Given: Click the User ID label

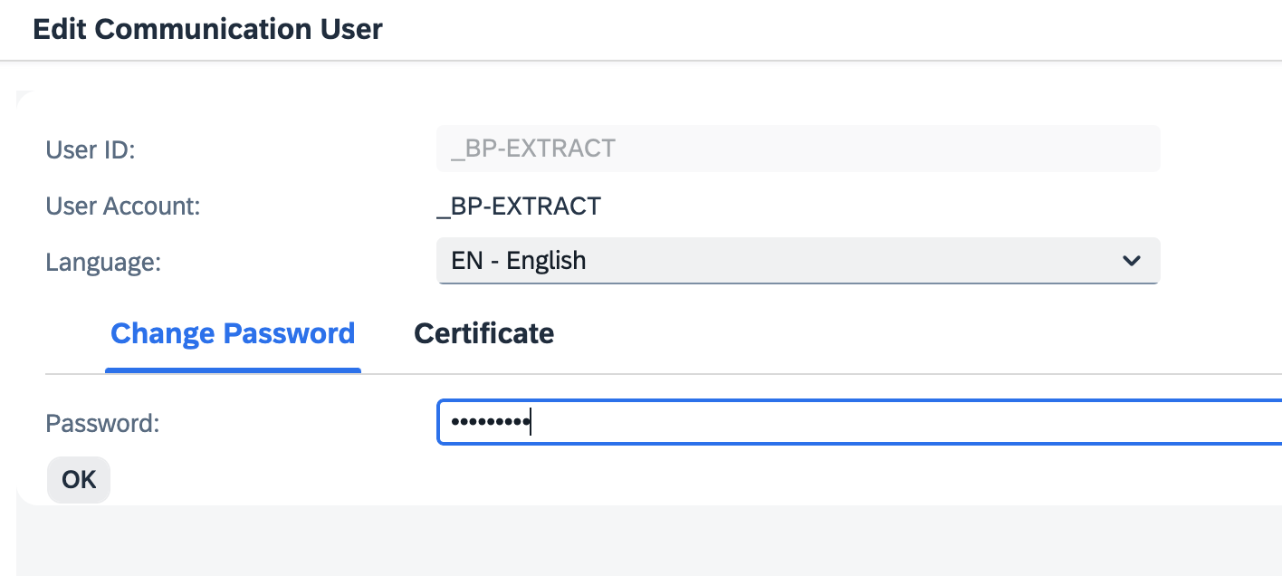Looking at the screenshot, I should pos(90,149).
